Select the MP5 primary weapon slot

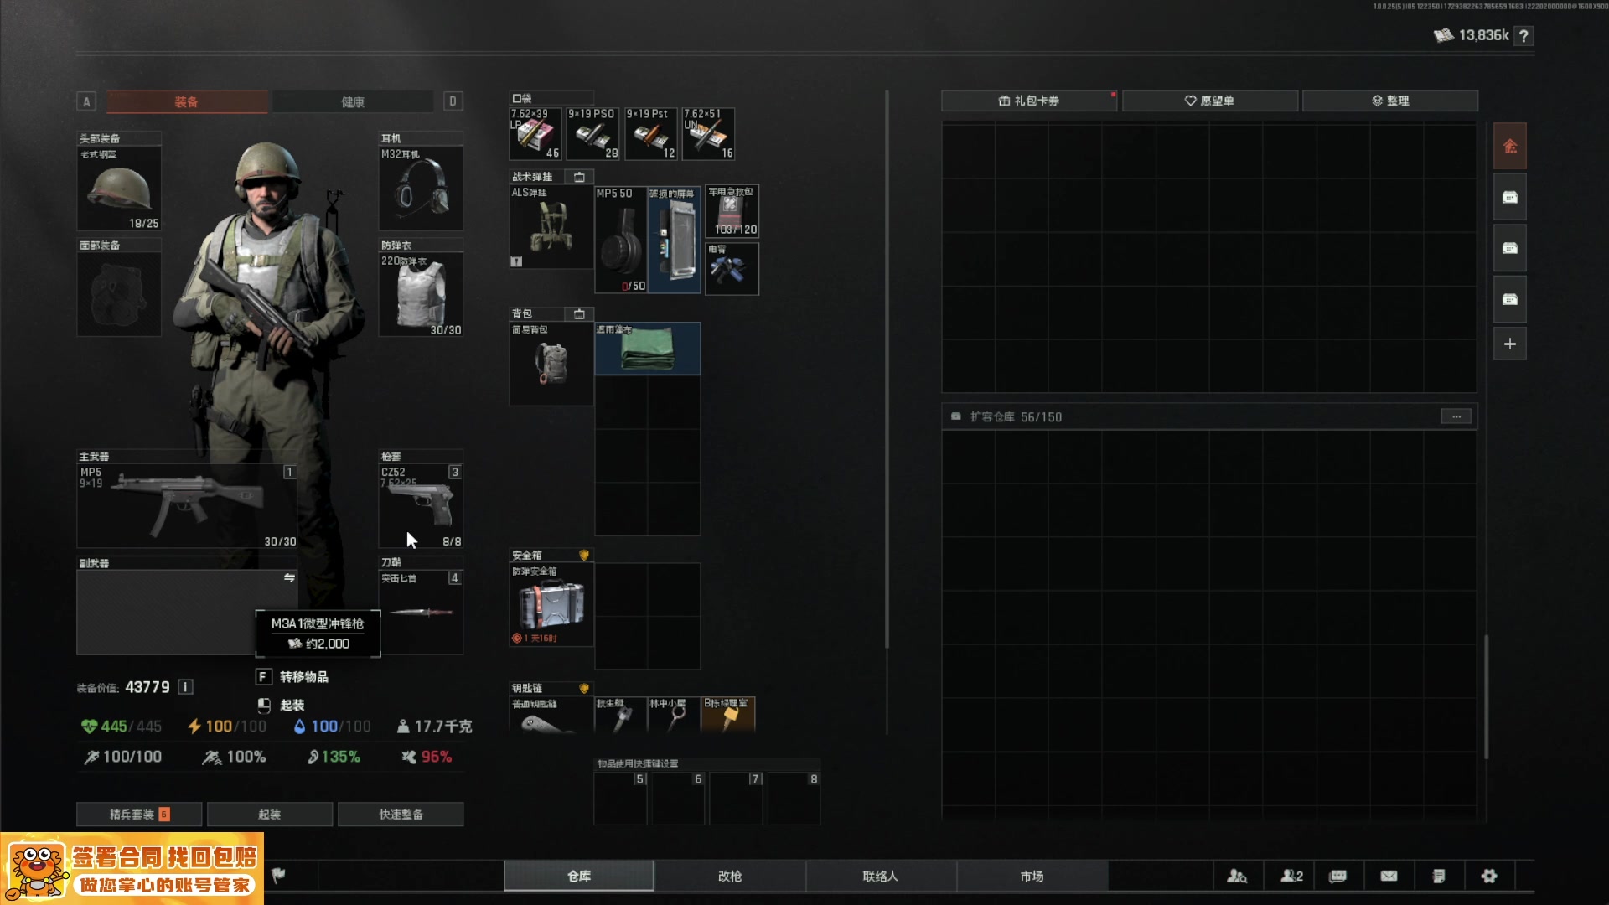(186, 506)
